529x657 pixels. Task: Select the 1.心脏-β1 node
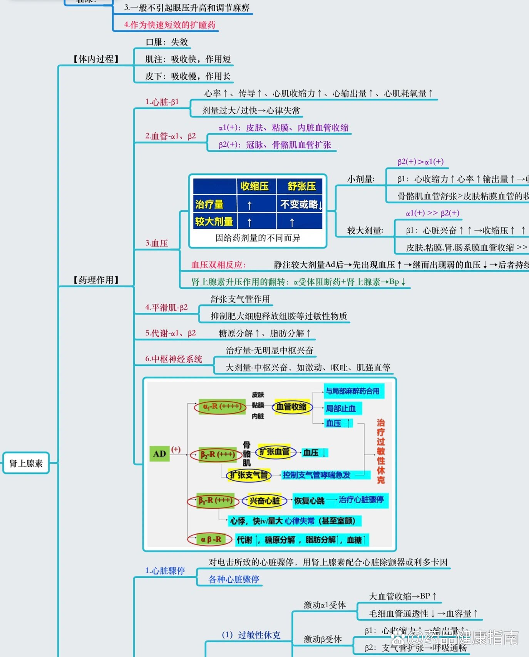tap(162, 102)
